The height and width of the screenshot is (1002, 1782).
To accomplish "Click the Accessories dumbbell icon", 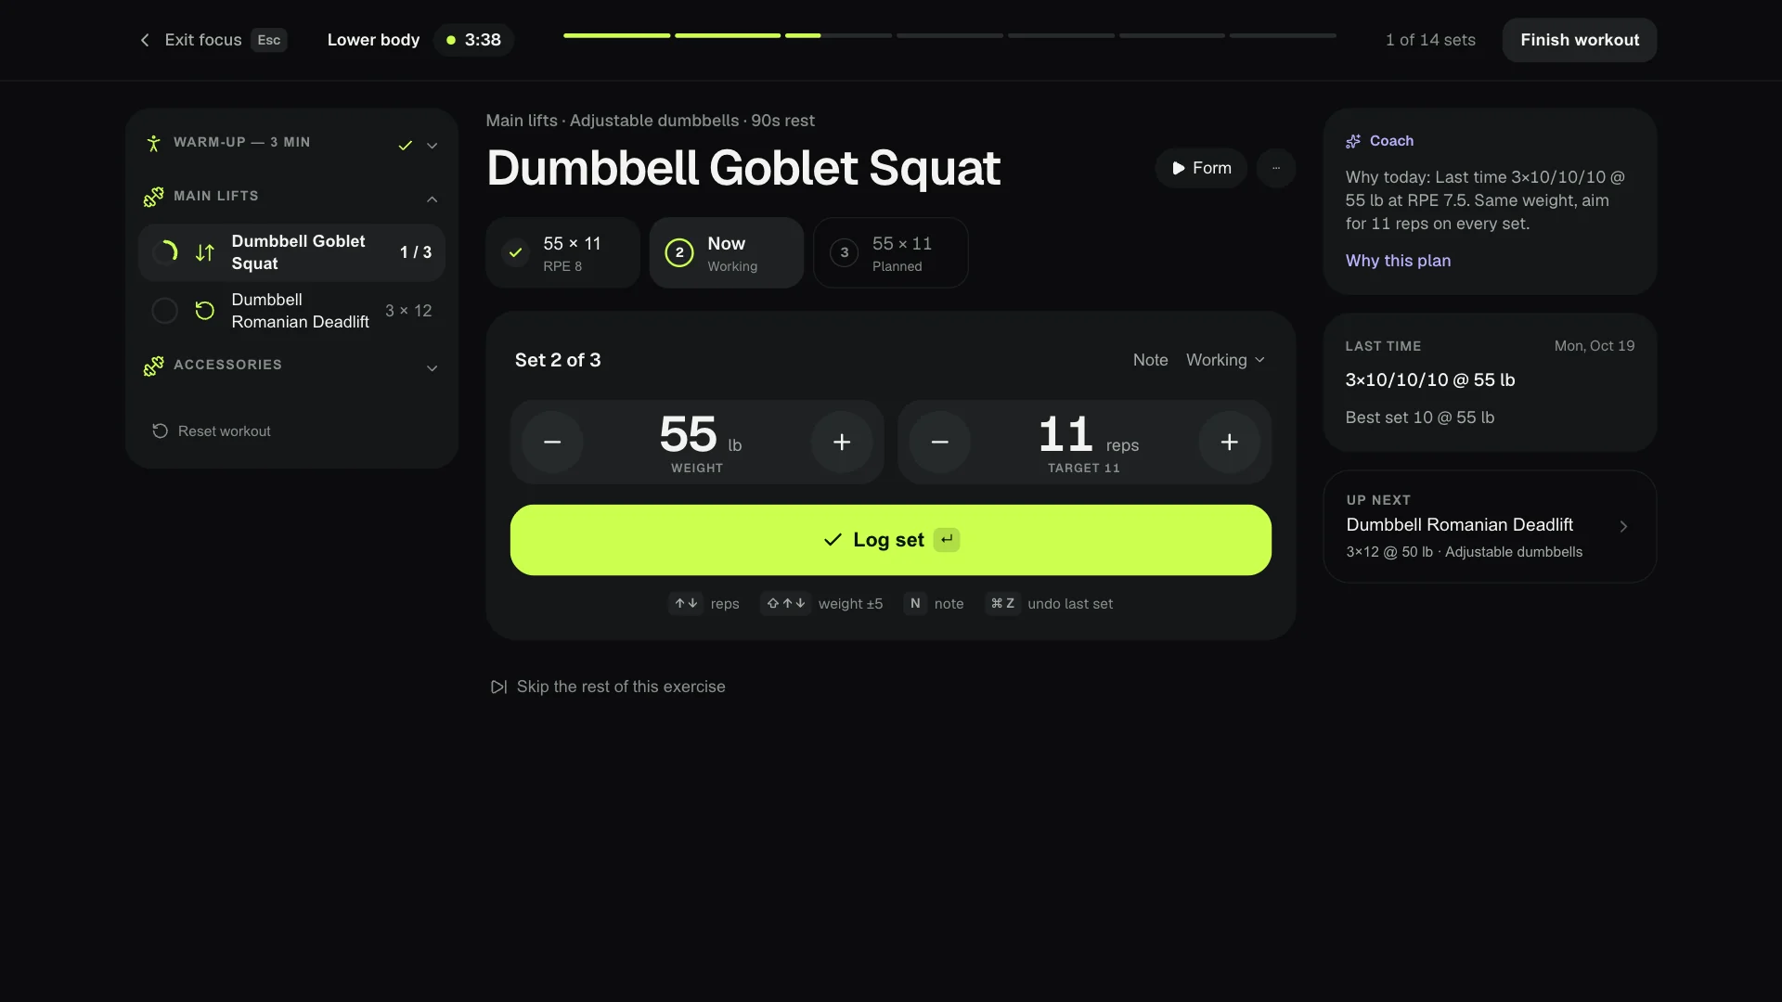I will coord(154,366).
